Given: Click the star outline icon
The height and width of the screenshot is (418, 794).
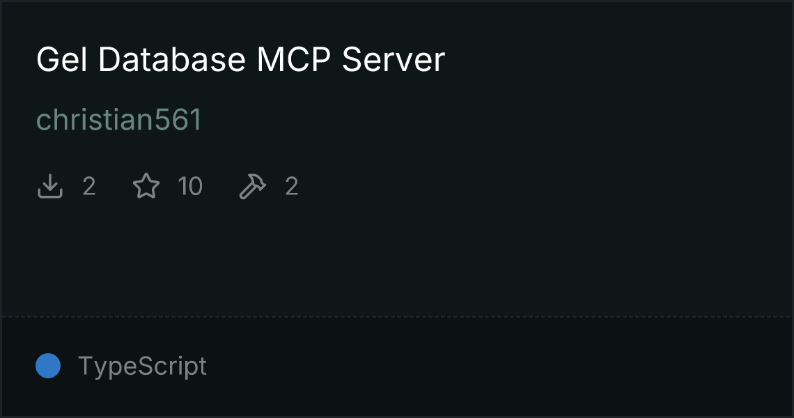Looking at the screenshot, I should (146, 186).
